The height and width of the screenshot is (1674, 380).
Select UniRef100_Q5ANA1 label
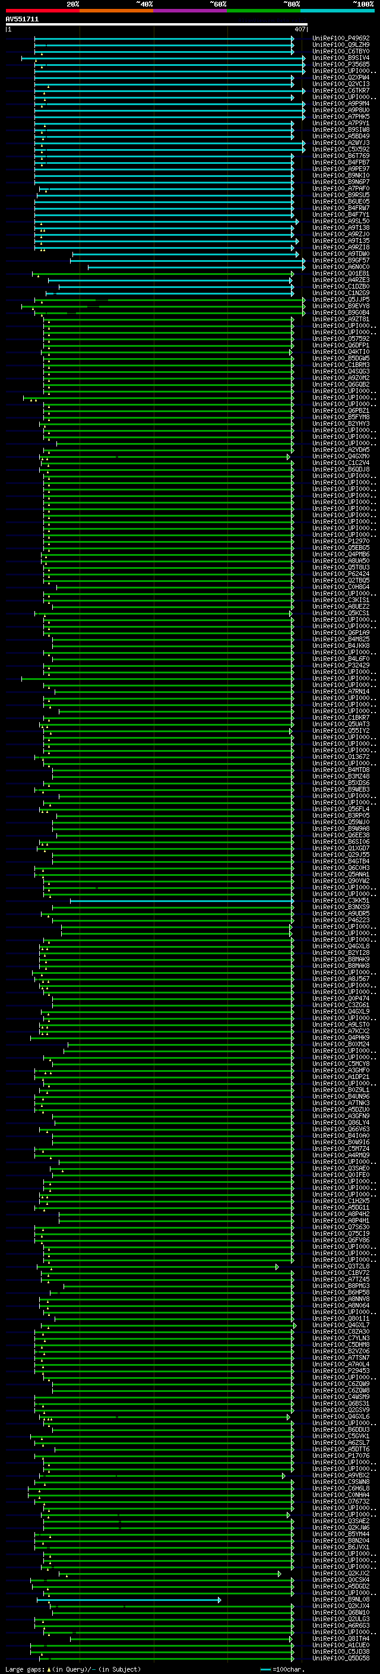341,874
